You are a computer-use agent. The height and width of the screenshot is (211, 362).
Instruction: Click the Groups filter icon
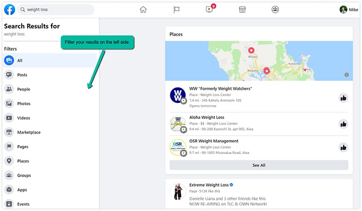[x=9, y=175]
